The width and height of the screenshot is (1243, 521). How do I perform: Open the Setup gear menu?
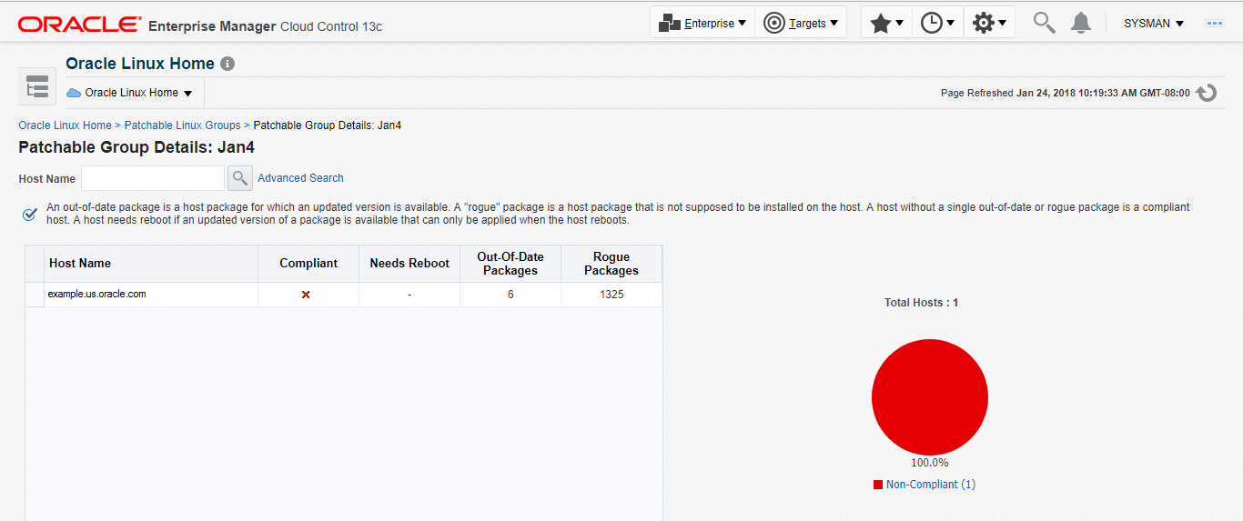[989, 23]
